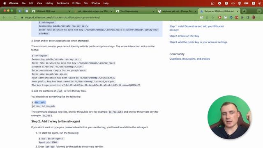263x148 pixels.
Task: Close the 'git - How do I access my SSH' tab
Action: point(111,11)
